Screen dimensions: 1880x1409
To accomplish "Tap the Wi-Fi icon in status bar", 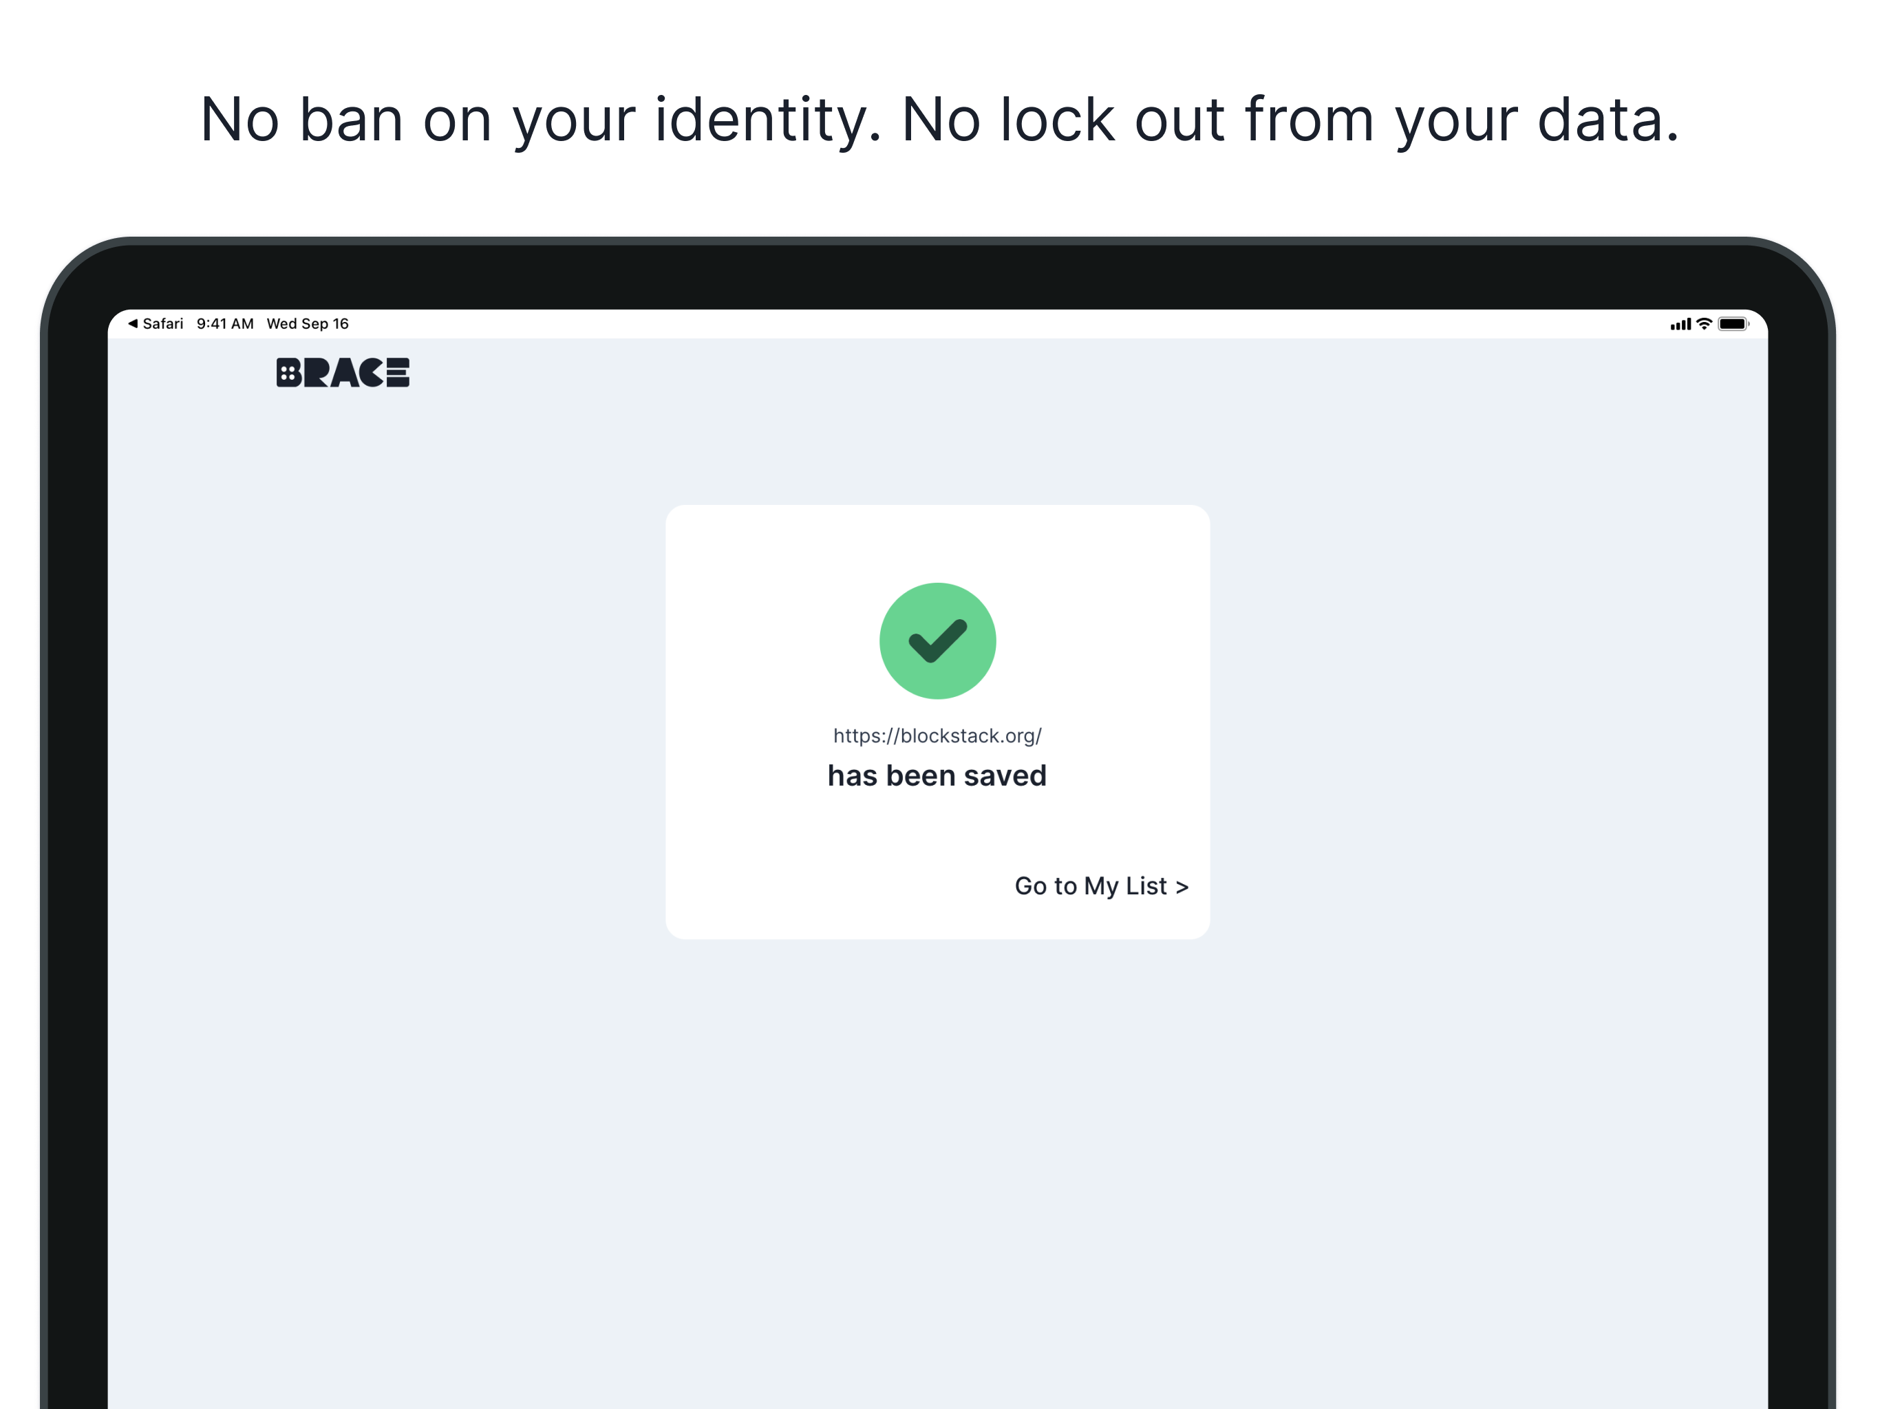I will tap(1702, 323).
